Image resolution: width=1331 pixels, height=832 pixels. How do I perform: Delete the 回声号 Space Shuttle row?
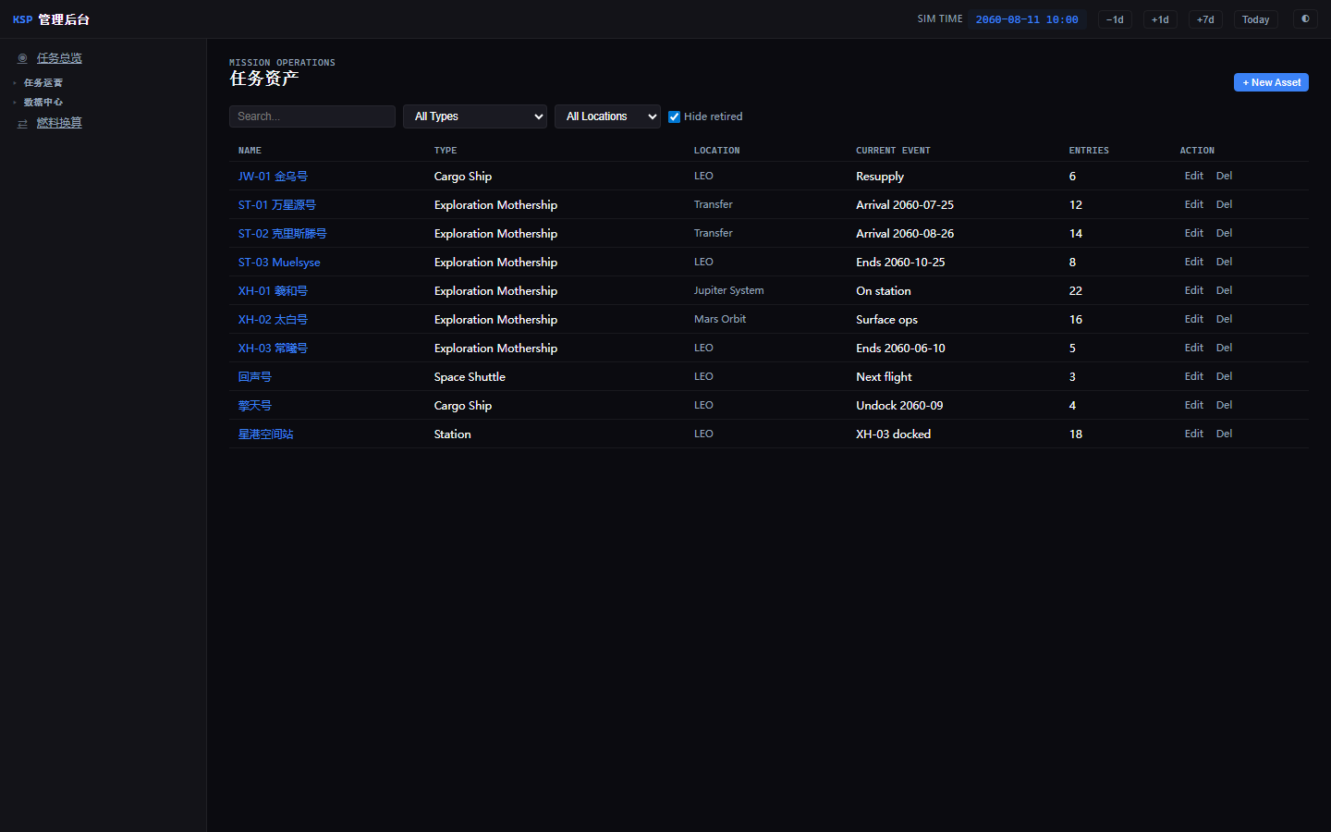[x=1224, y=376]
